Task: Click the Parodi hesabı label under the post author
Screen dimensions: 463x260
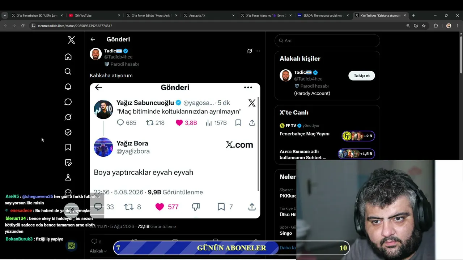Action: [124, 64]
